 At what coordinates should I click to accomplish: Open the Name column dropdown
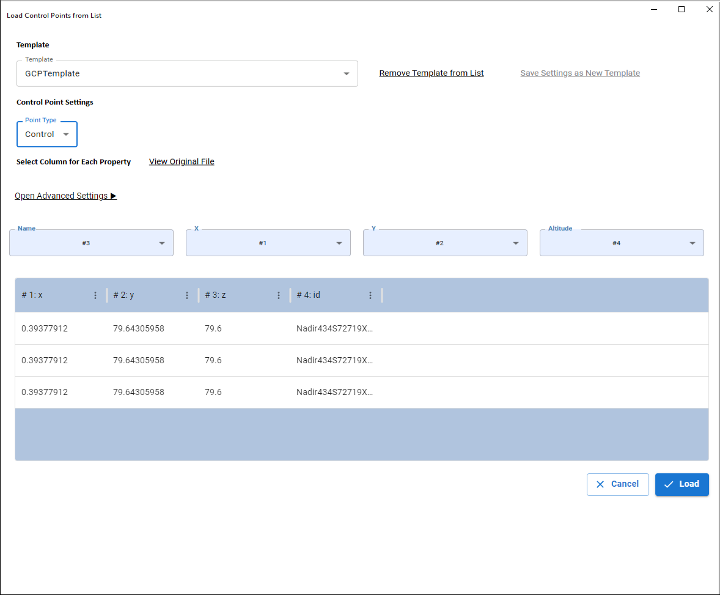(92, 243)
